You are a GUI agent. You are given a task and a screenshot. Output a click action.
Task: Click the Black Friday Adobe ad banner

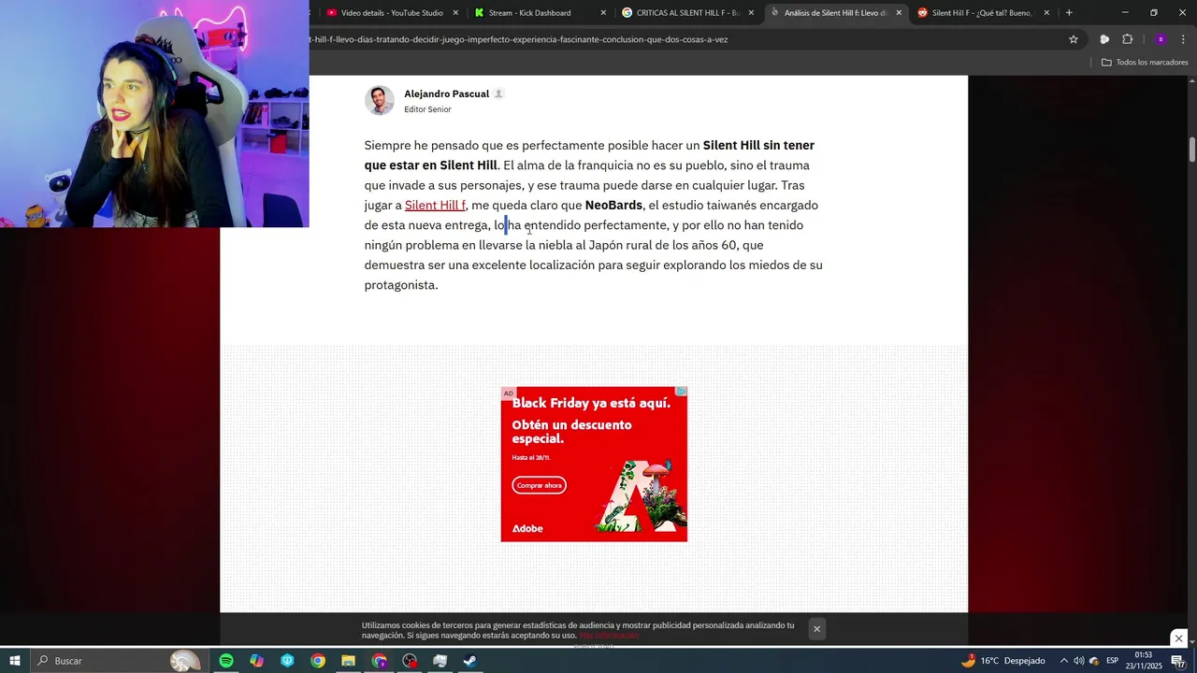coord(594,464)
